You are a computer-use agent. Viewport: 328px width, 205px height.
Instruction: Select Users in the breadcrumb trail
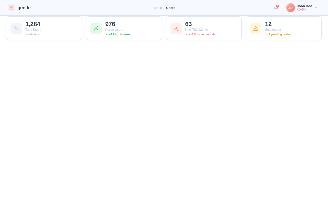171,8
